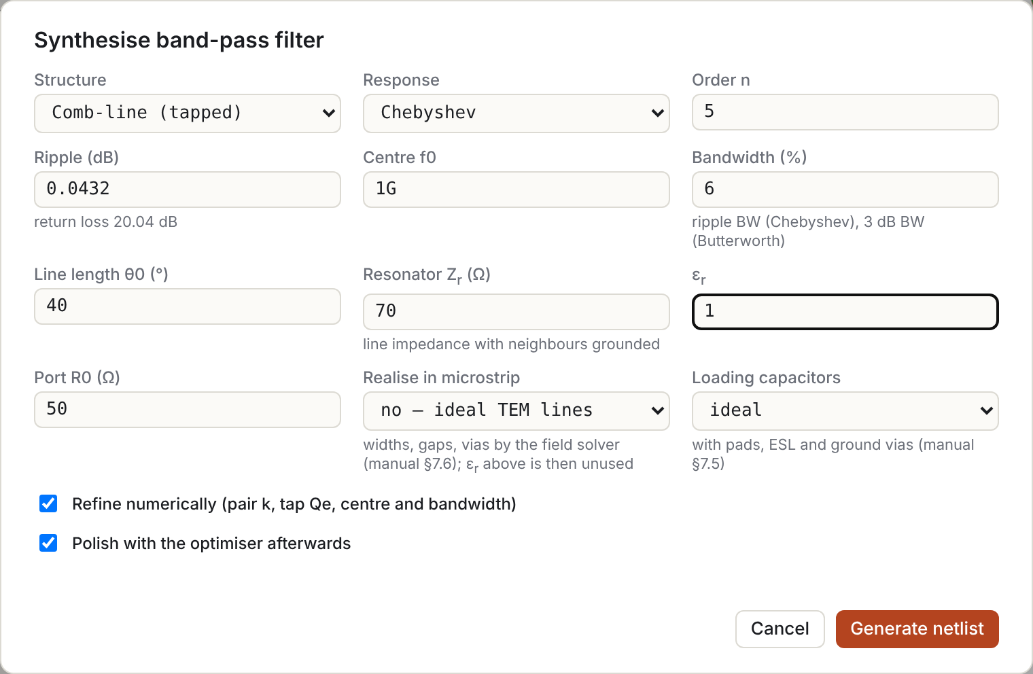
Task: Focus the Order n input field
Action: 845,112
